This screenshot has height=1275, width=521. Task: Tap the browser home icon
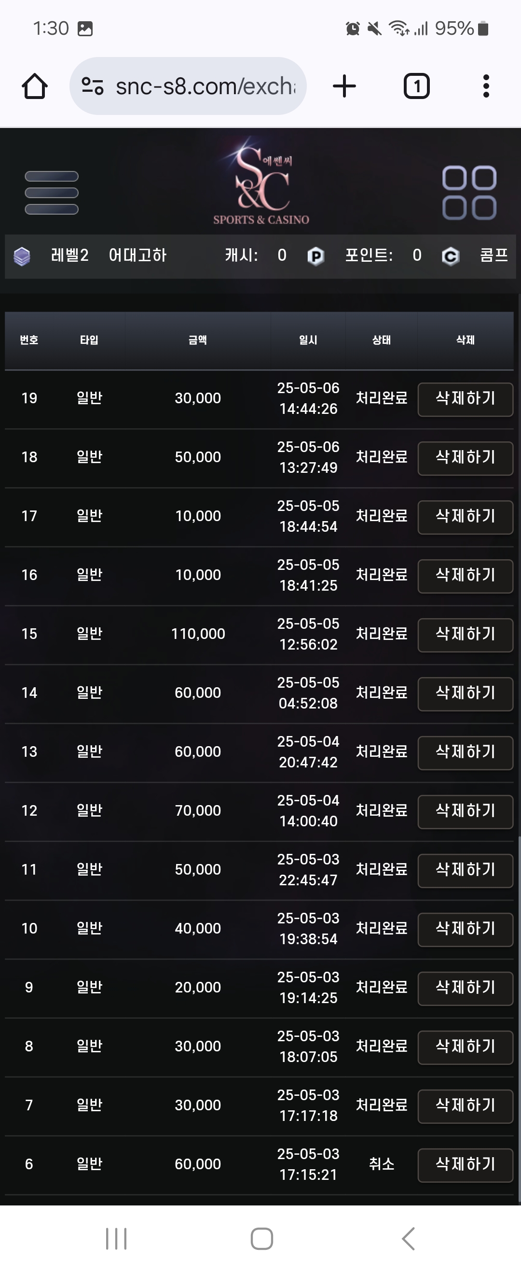point(35,86)
